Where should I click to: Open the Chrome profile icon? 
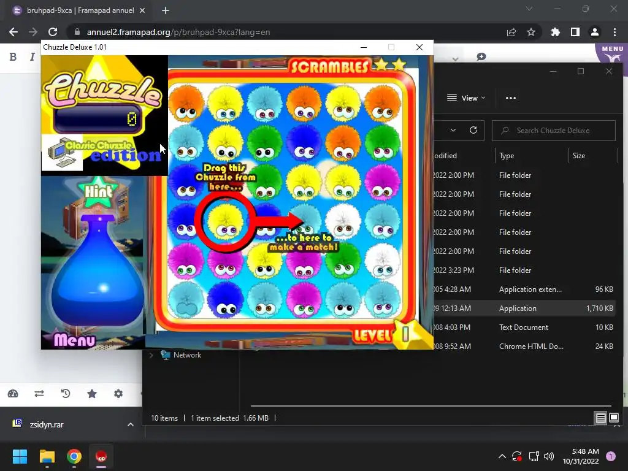[x=595, y=32]
